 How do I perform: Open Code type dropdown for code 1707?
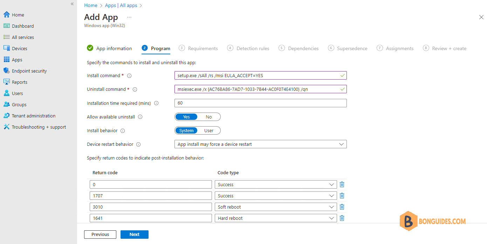[x=276, y=196]
